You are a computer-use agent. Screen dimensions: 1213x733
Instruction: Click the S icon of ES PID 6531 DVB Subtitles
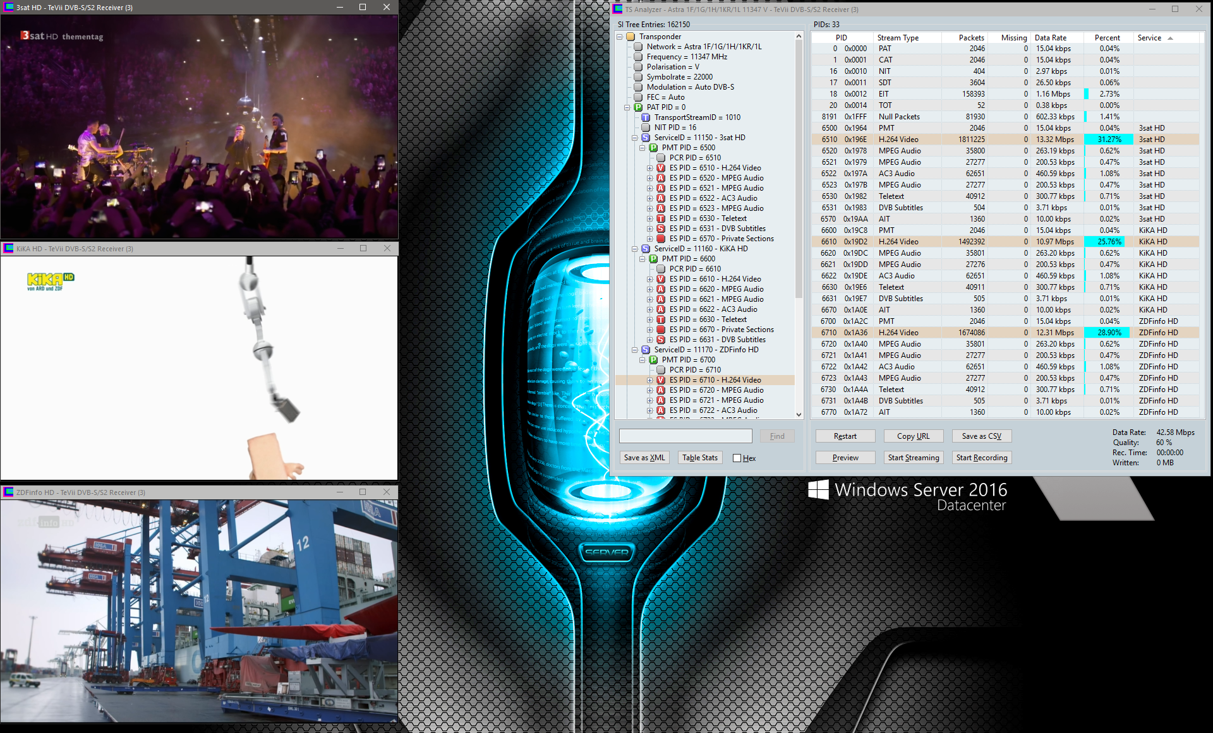point(661,229)
